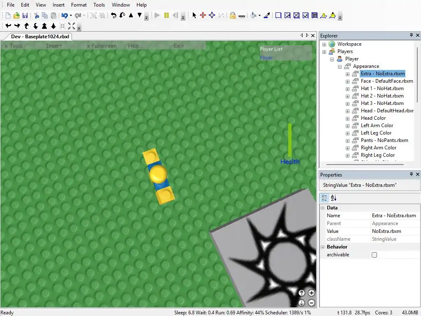Click in-game Exit button
421x316 pixels.
(x=178, y=46)
